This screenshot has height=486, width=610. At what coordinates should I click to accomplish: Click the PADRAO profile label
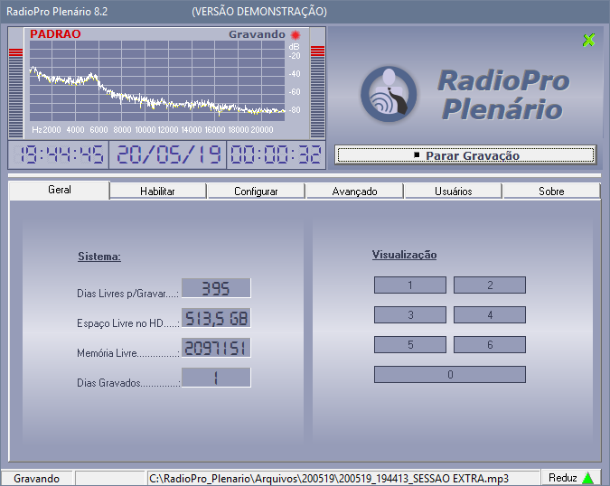[55, 34]
